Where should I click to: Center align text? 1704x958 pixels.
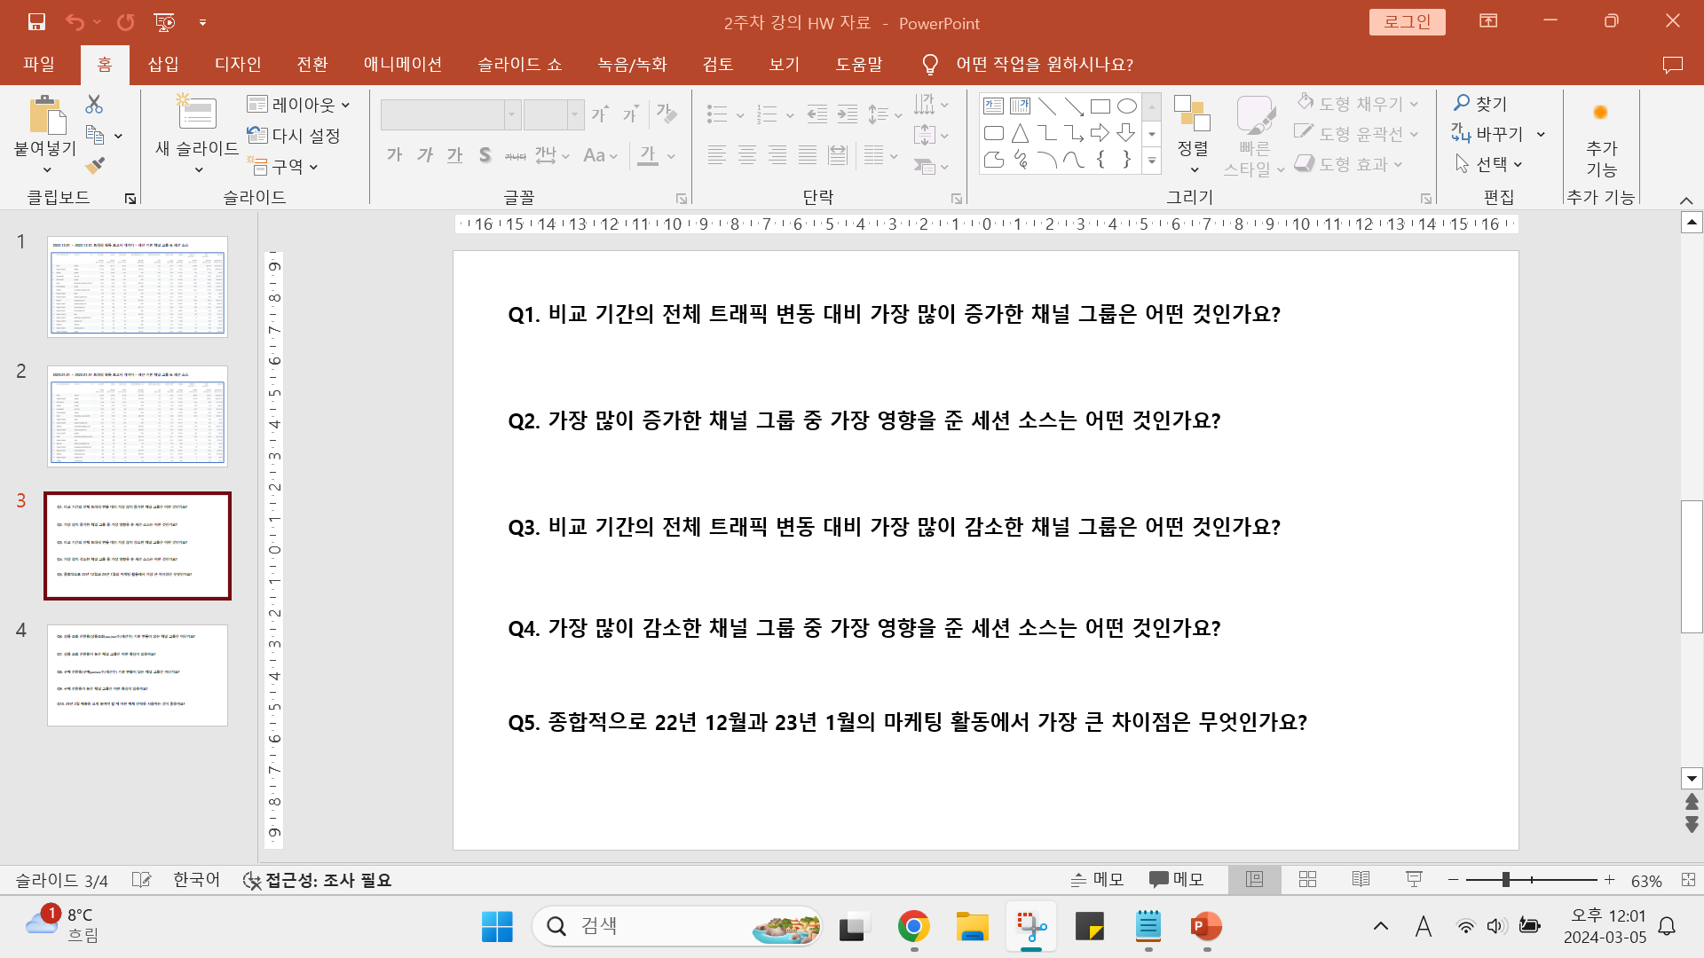[x=747, y=156]
